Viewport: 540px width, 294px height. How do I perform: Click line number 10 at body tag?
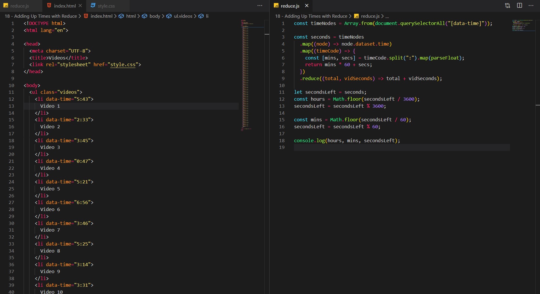(11, 85)
